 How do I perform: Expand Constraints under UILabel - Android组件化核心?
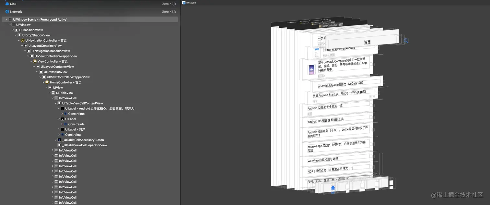pos(62,114)
